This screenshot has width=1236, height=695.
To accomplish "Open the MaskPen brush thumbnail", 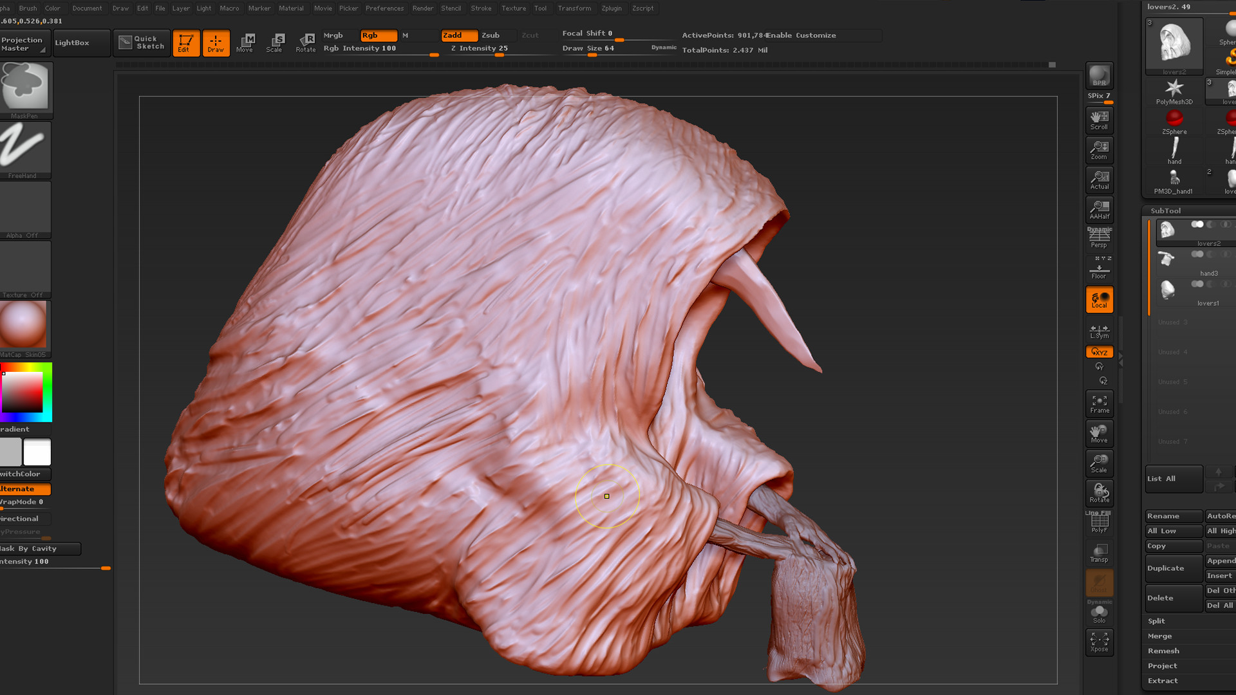I will (x=25, y=90).
